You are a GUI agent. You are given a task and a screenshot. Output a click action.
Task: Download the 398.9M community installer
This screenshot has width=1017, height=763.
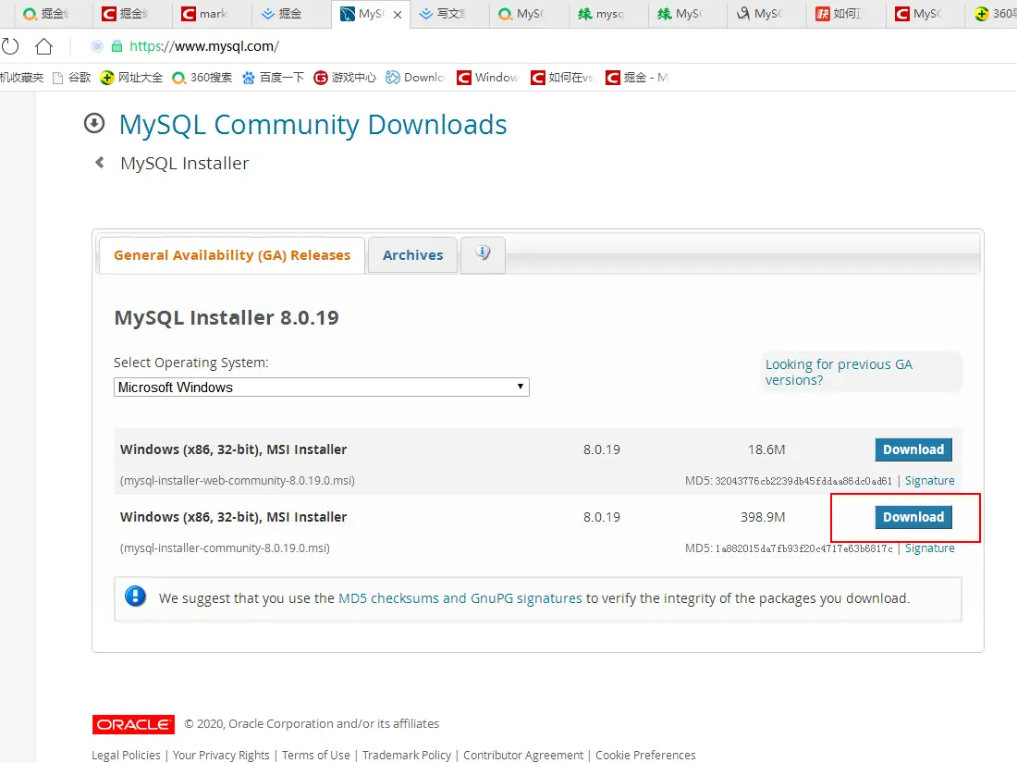click(913, 517)
